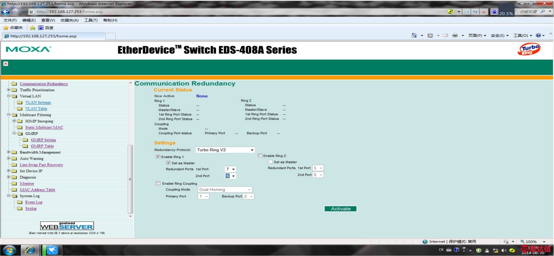Enable the Ring Coupling checkbox

pyautogui.click(x=158, y=183)
